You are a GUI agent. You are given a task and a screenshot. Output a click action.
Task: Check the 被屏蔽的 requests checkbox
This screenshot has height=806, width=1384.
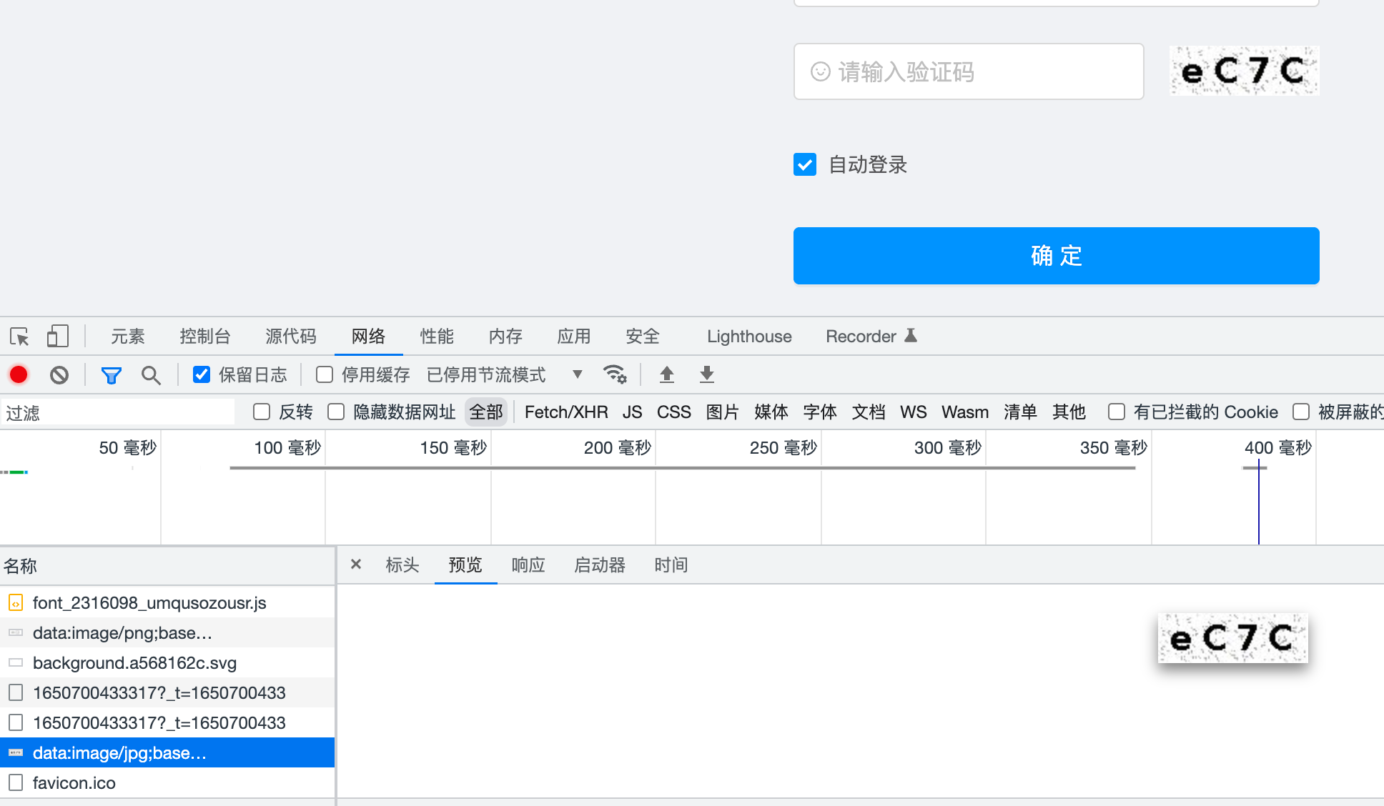tap(1301, 412)
